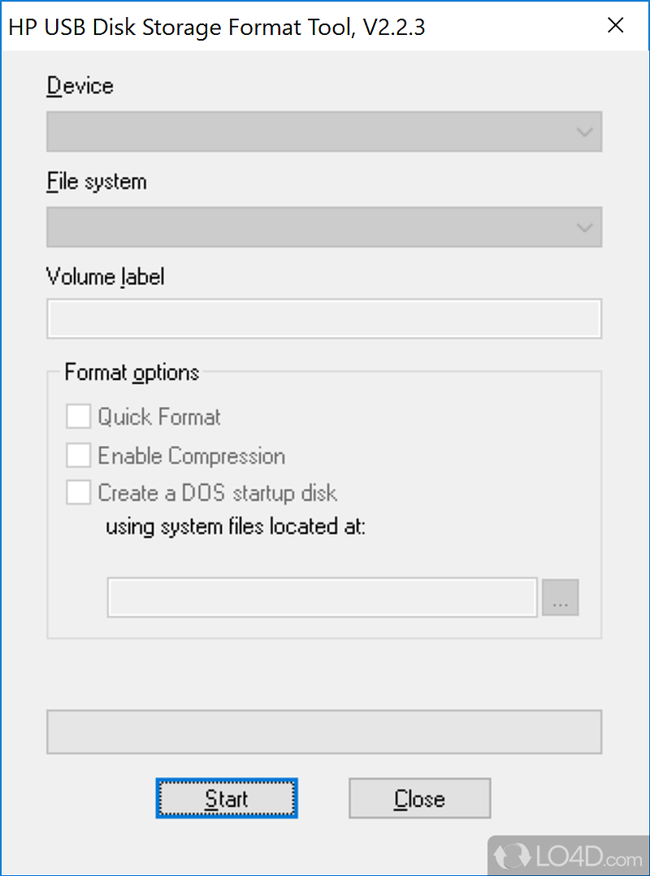Click the empty area above the progress bar
This screenshot has width=650, height=876.
coord(323,674)
